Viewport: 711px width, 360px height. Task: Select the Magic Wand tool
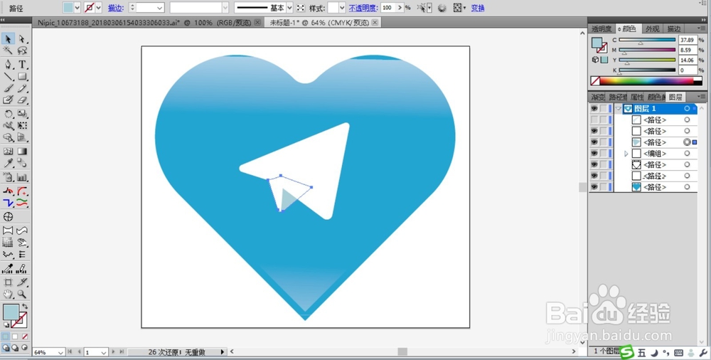point(8,51)
